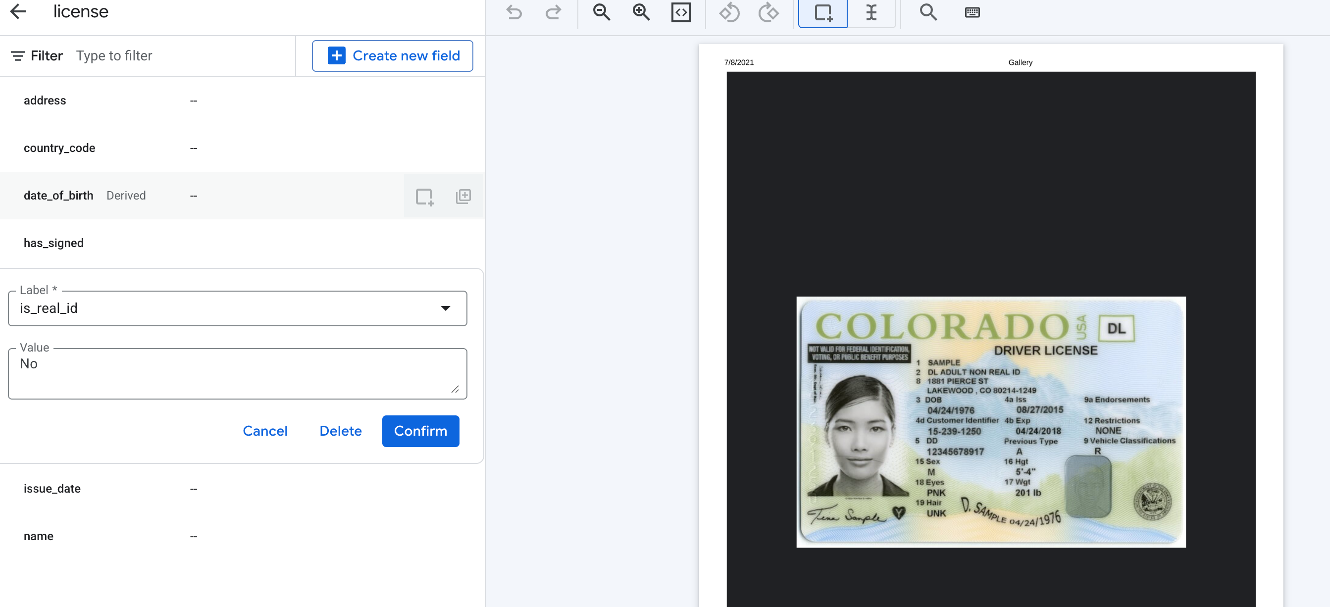Screen dimensions: 1330x607
Task: Rotate the document counterclockwise
Action: coord(729,12)
